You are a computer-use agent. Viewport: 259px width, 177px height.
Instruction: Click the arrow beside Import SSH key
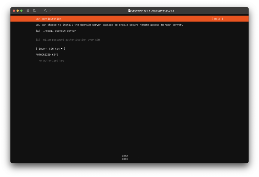pyautogui.click(x=62, y=48)
